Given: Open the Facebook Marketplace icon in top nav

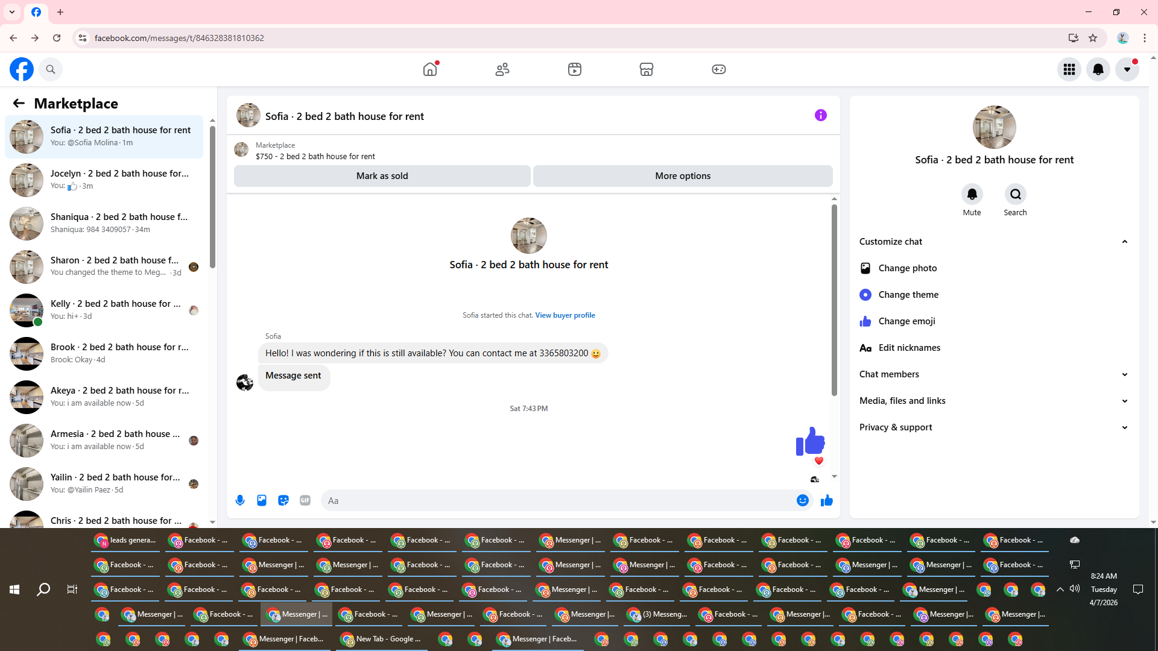Looking at the screenshot, I should point(646,69).
